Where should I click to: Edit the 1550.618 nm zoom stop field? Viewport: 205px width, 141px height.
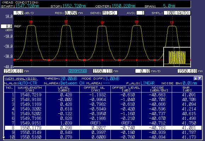tap(187, 71)
